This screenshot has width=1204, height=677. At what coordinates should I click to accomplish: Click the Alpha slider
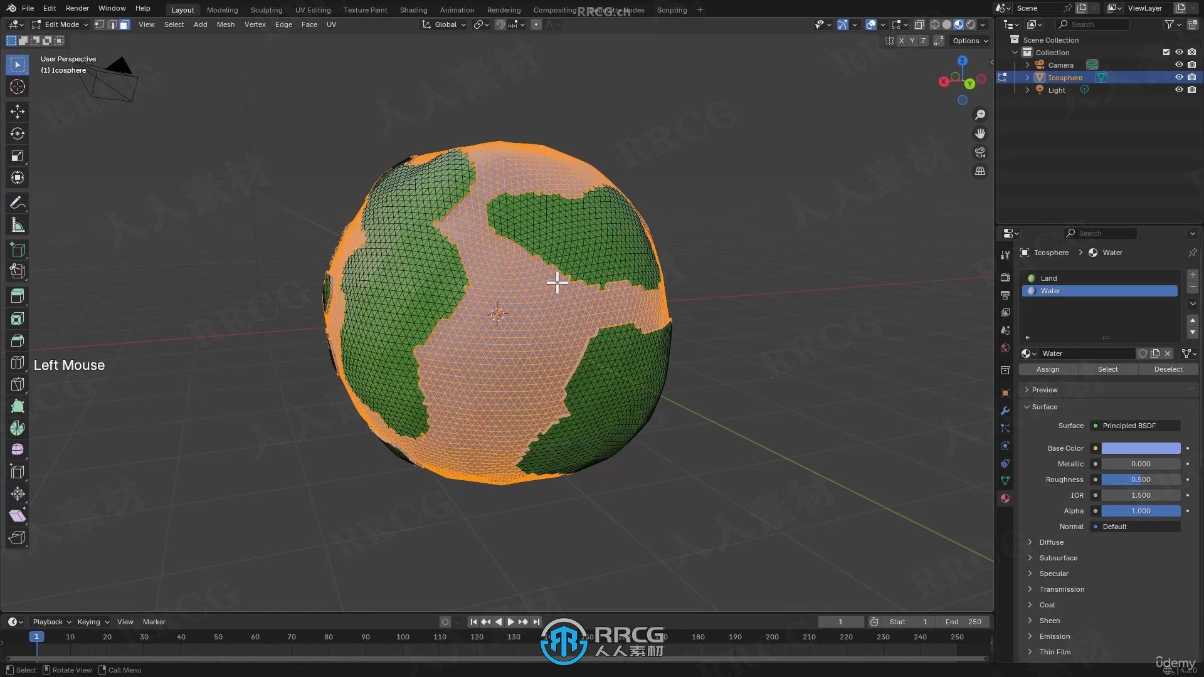coord(1141,511)
